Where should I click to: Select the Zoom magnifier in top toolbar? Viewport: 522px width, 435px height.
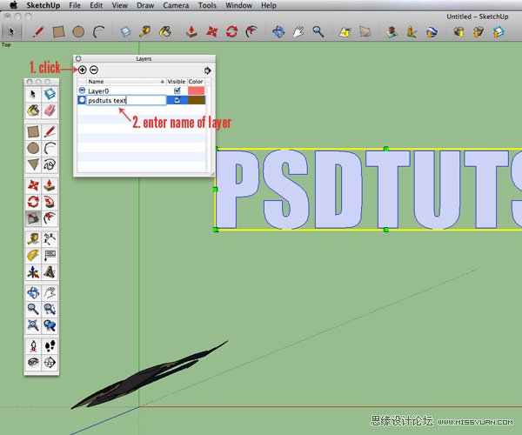(318, 32)
